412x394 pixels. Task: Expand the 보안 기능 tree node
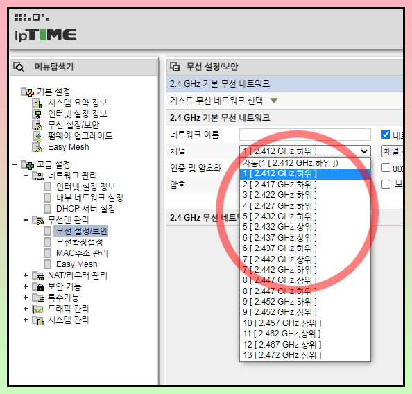point(26,286)
